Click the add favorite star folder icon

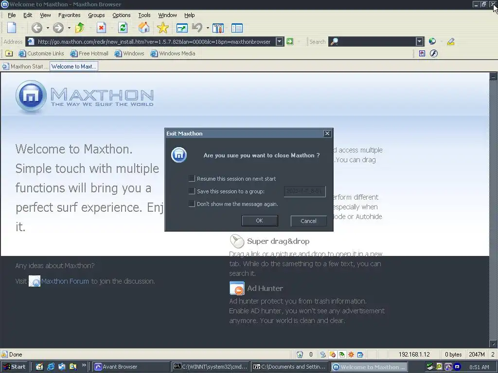pos(9,53)
